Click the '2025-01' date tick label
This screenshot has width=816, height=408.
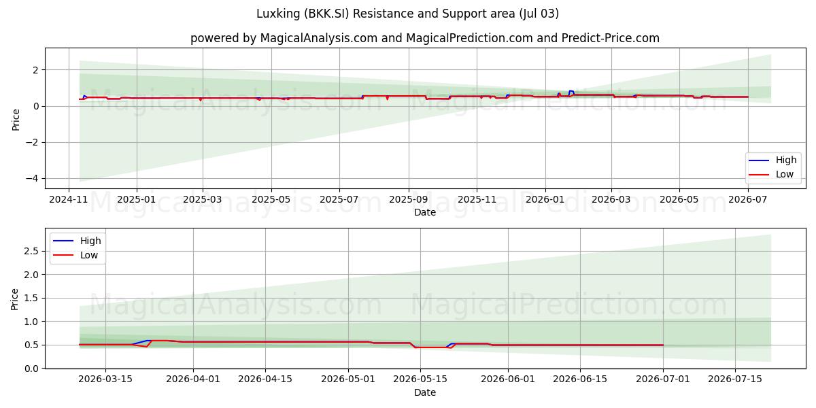click(136, 200)
